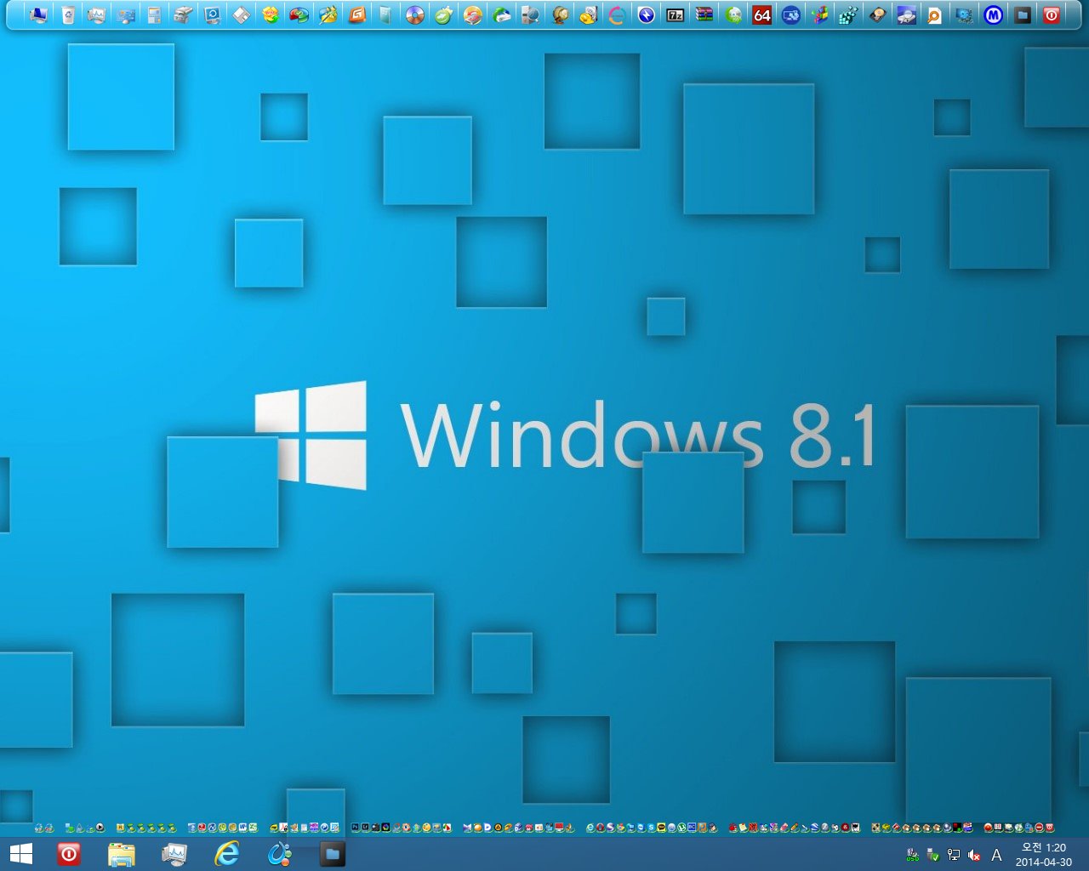
Task: Open the printer and scanner icon in dock
Action: point(183,15)
